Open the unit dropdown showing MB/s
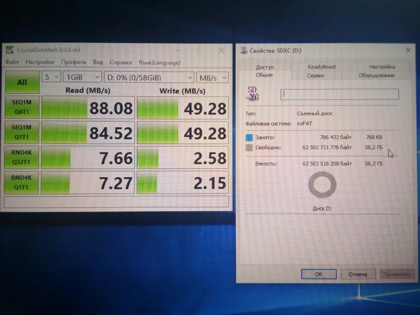 click(x=213, y=78)
